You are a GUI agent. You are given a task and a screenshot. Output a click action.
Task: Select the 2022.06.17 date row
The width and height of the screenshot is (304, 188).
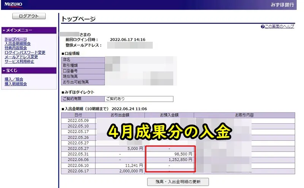(x=78, y=171)
